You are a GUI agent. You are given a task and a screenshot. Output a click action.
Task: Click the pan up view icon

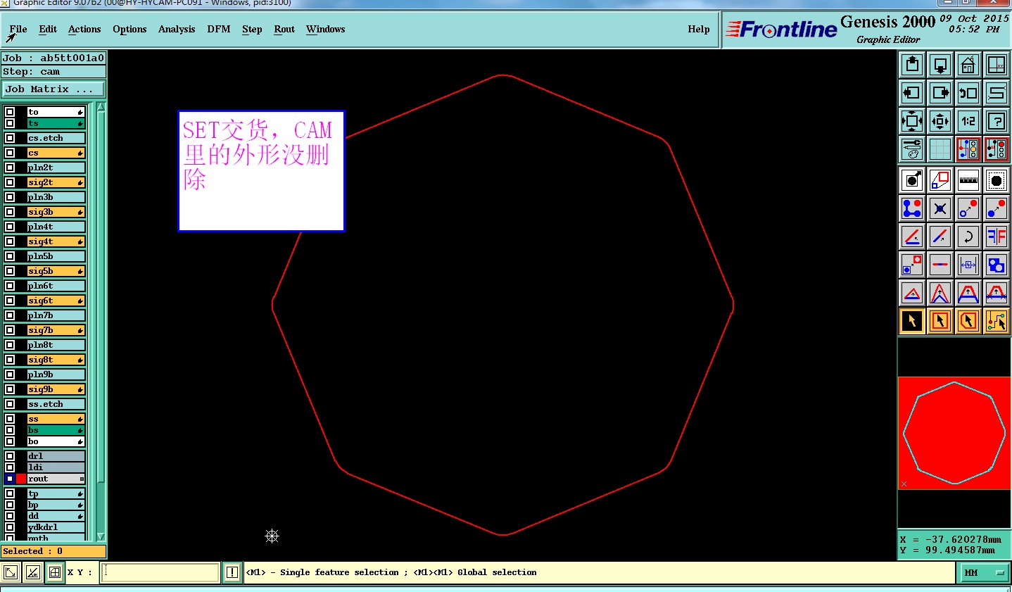click(x=912, y=65)
